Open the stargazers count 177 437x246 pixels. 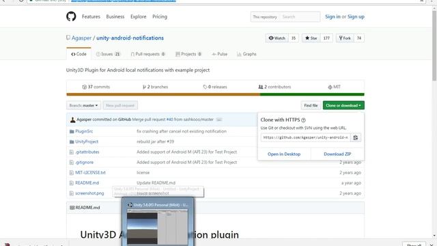point(326,38)
